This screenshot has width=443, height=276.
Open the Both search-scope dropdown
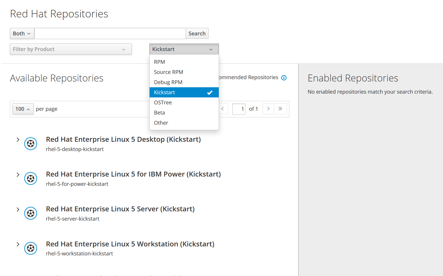pyautogui.click(x=21, y=33)
